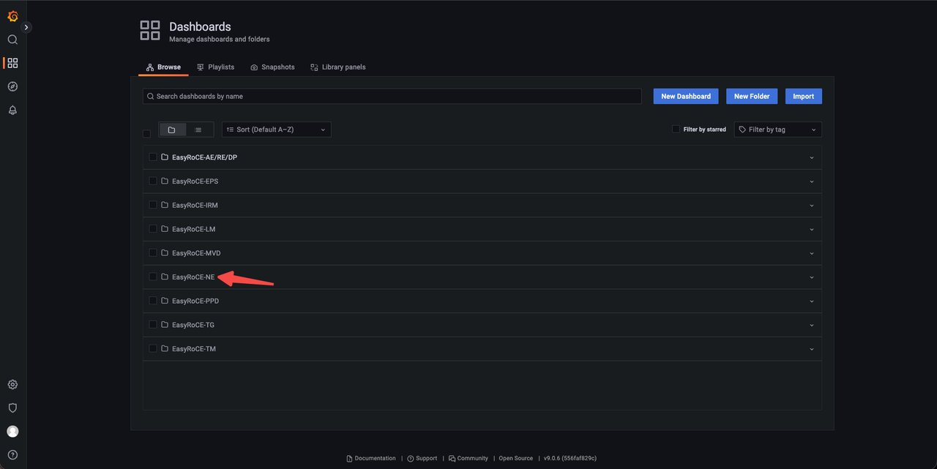937x469 pixels.
Task: Click the New Dashboard button
Action: point(686,97)
